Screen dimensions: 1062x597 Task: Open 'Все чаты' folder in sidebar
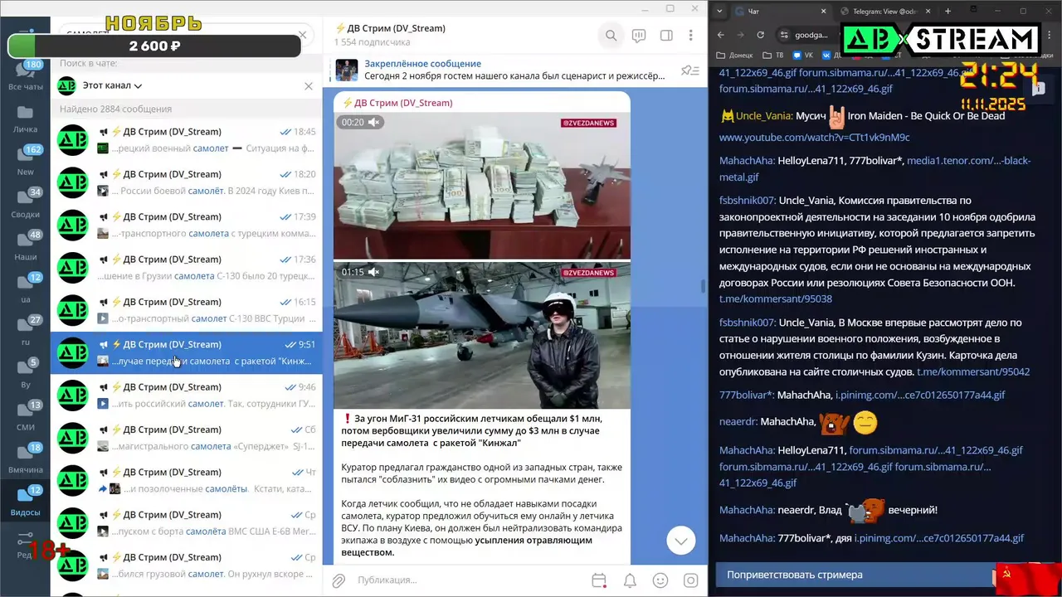(x=25, y=76)
